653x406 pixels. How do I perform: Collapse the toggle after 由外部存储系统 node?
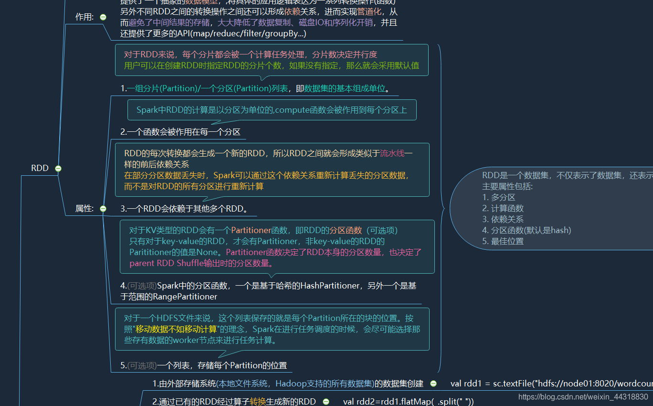(433, 384)
